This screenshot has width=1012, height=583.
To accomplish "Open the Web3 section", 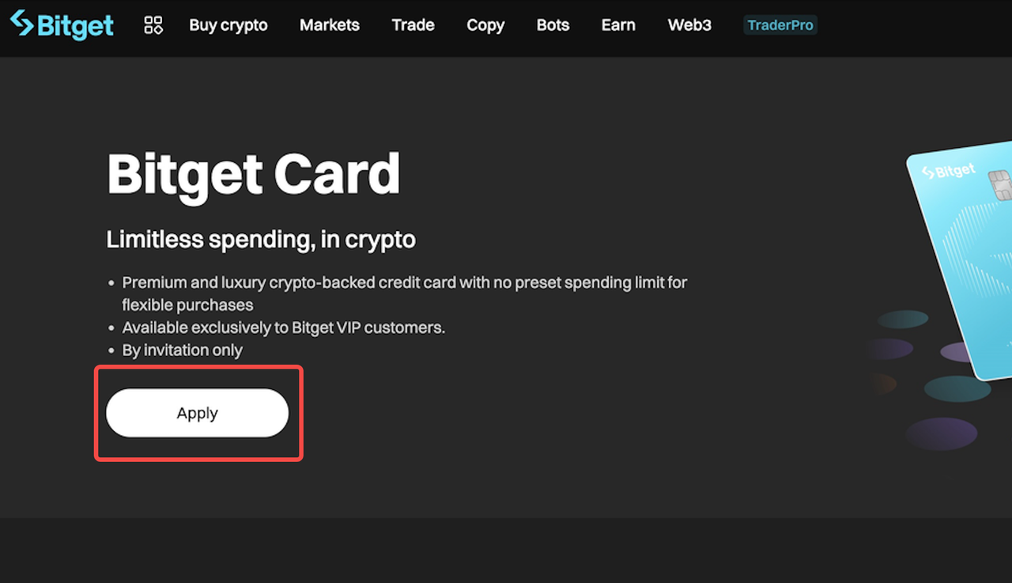I will [x=689, y=25].
